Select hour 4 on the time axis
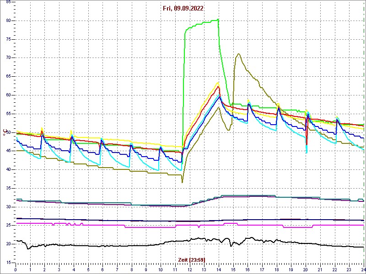Image resolution: width=366 pixels, height=274 pixels. tap(74, 269)
